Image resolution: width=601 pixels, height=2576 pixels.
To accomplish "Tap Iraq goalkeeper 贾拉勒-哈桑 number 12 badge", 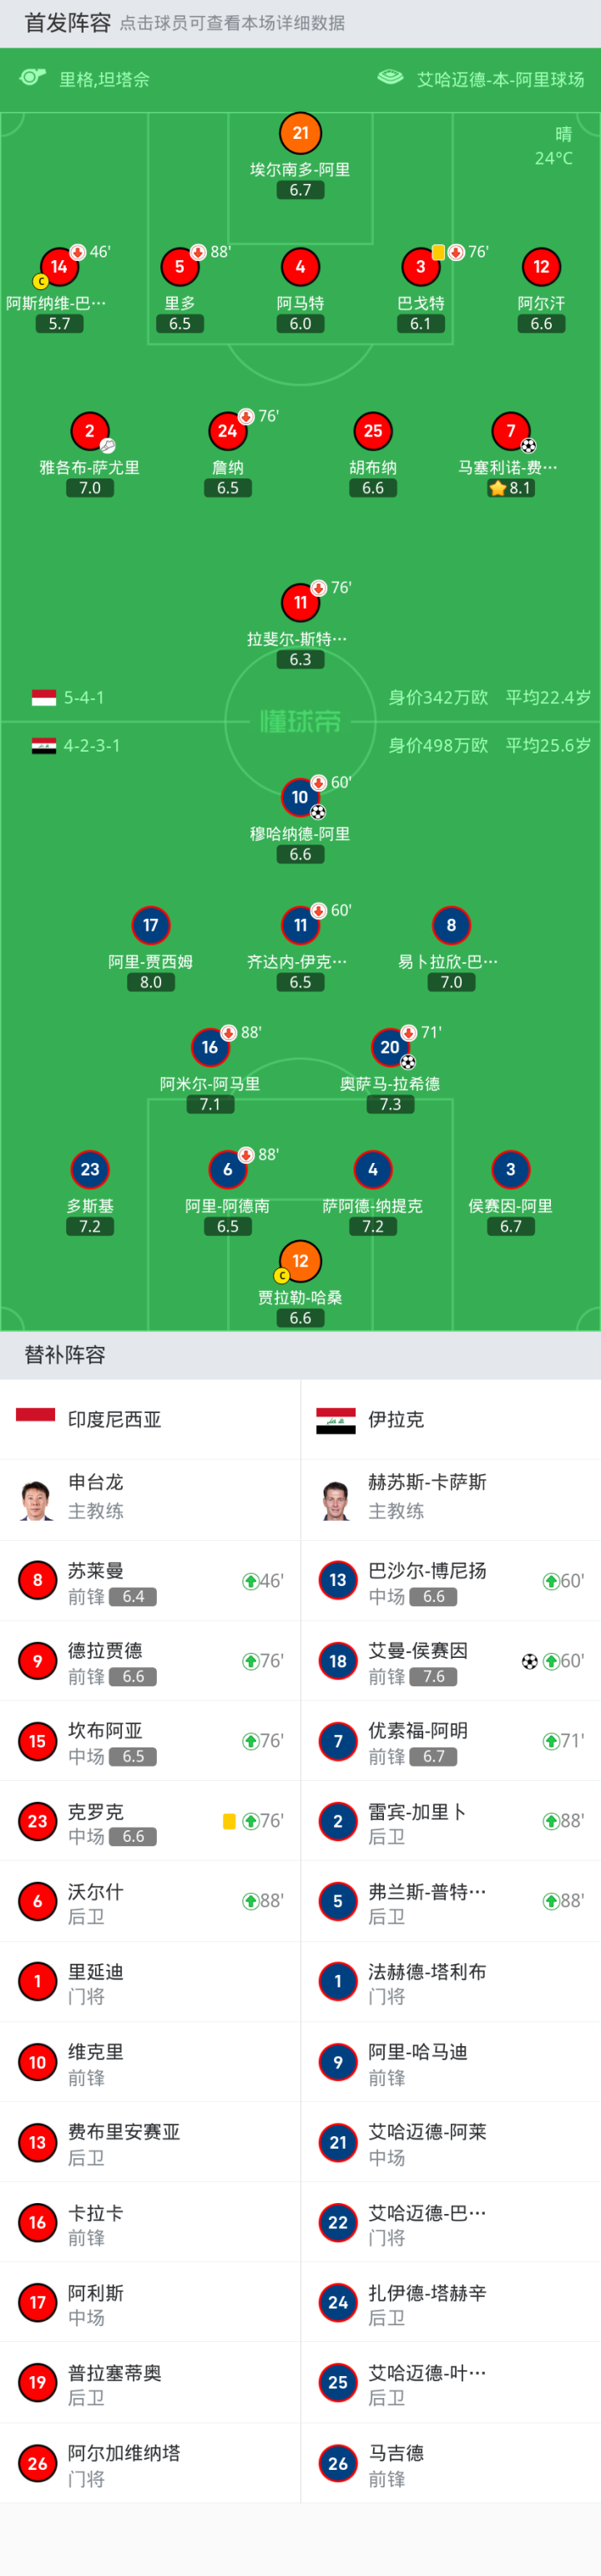I will tap(300, 1261).
